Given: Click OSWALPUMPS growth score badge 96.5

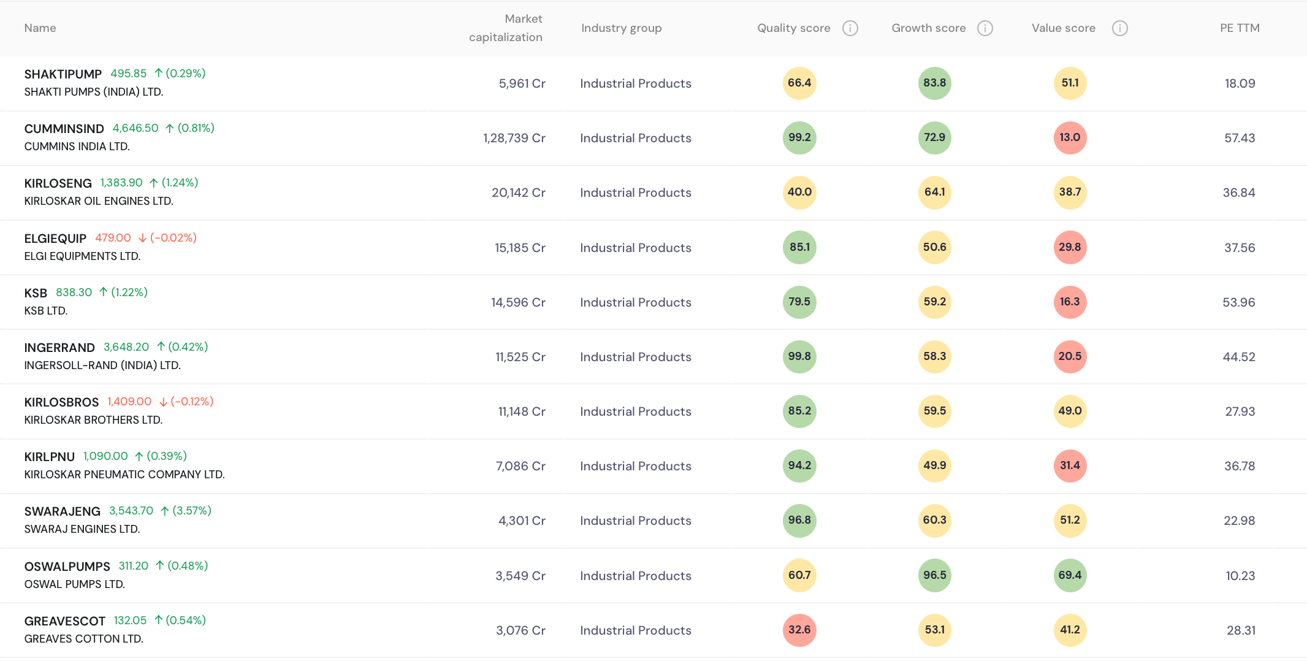Looking at the screenshot, I should (934, 575).
